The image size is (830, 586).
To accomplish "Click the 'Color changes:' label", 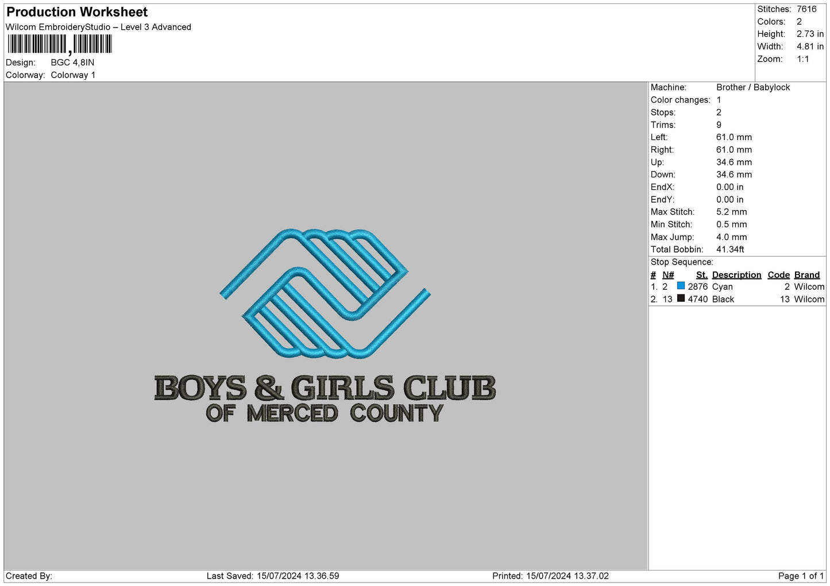I will tap(680, 100).
